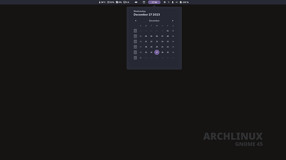Select day 12 in the calendar
286x160 pixels.
tap(151, 42)
